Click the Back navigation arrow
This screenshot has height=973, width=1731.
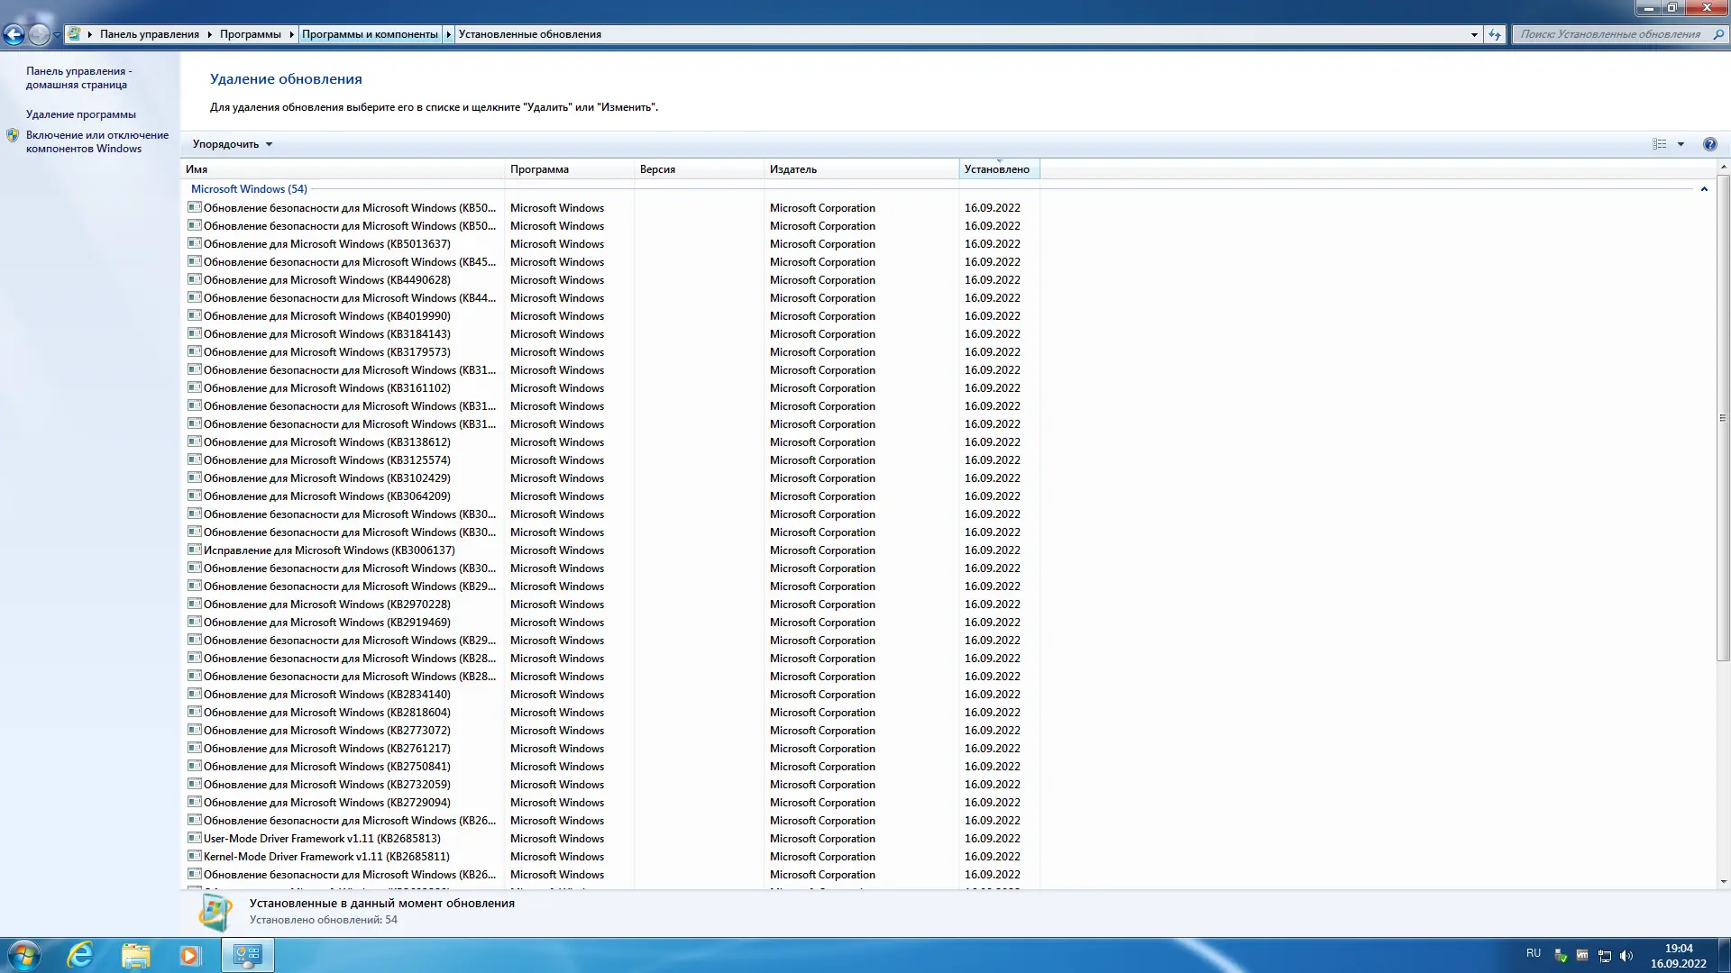click(14, 34)
